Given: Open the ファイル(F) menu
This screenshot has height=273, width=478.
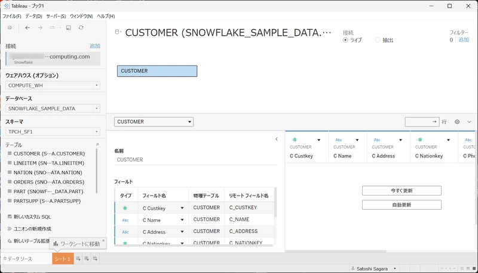Looking at the screenshot, I should (x=12, y=16).
